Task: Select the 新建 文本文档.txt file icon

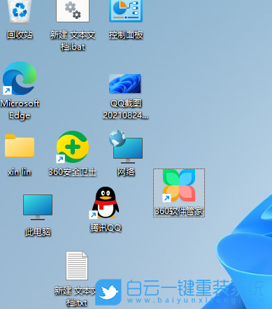Action: pyautogui.click(x=77, y=266)
